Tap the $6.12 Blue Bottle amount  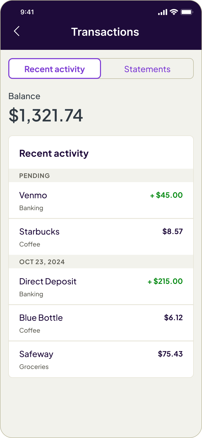click(173, 318)
